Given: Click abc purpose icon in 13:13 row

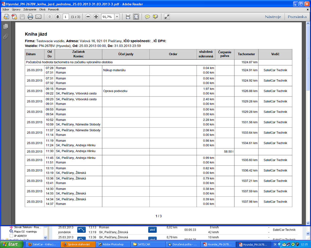Looking at the screenshot, I should coord(152,230).
